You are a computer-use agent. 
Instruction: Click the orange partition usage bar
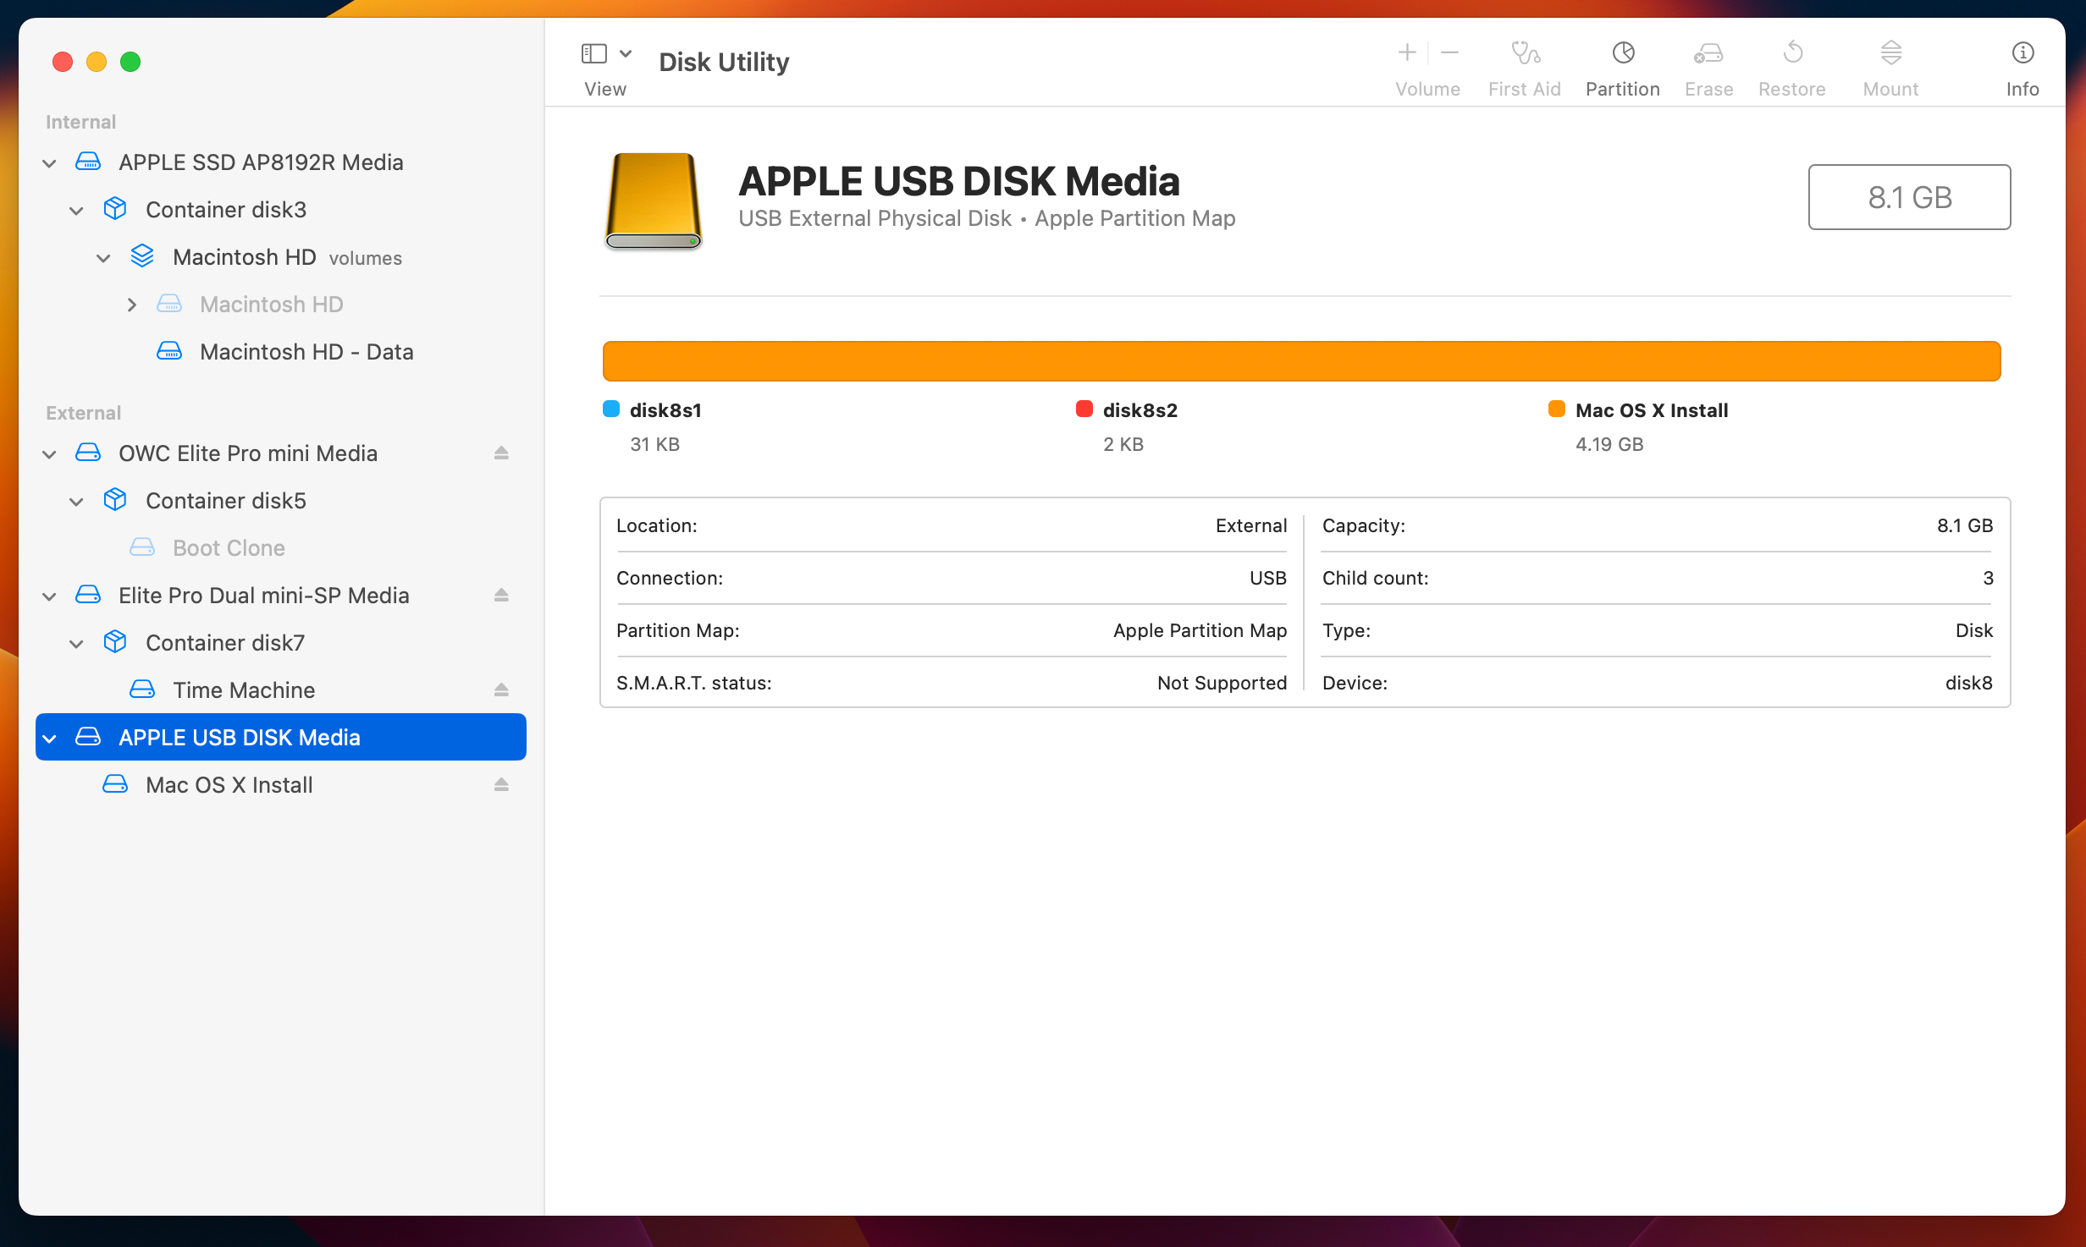pyautogui.click(x=1301, y=361)
